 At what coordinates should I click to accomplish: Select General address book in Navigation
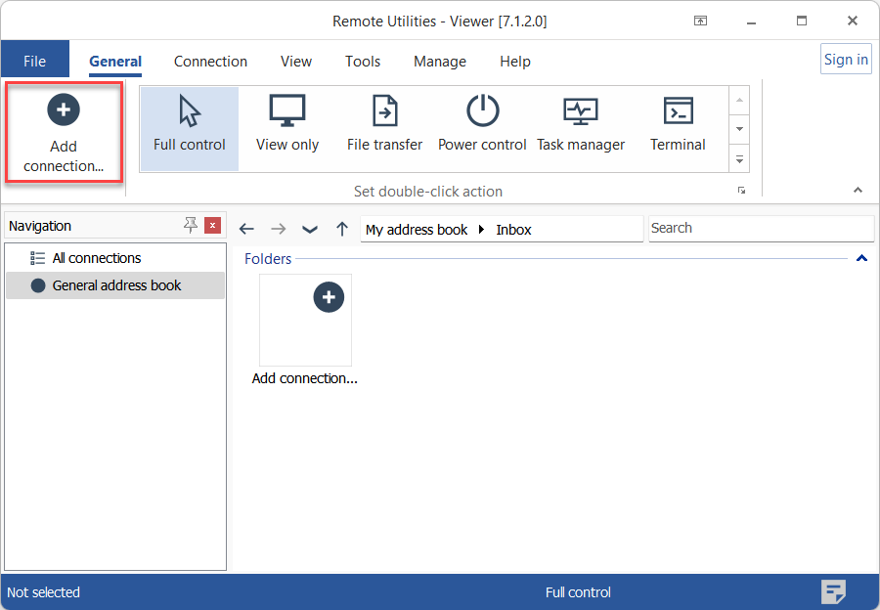click(116, 285)
